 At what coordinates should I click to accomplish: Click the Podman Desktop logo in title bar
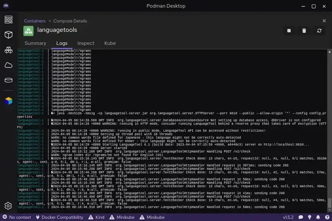[6, 6]
